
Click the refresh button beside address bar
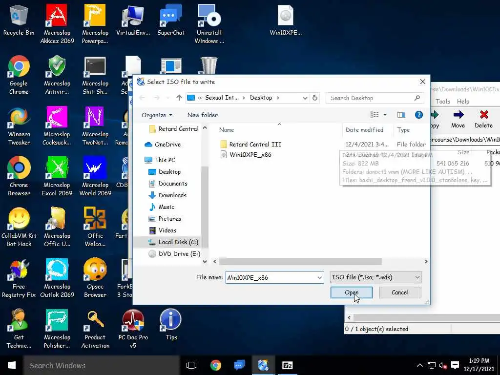pyautogui.click(x=315, y=98)
